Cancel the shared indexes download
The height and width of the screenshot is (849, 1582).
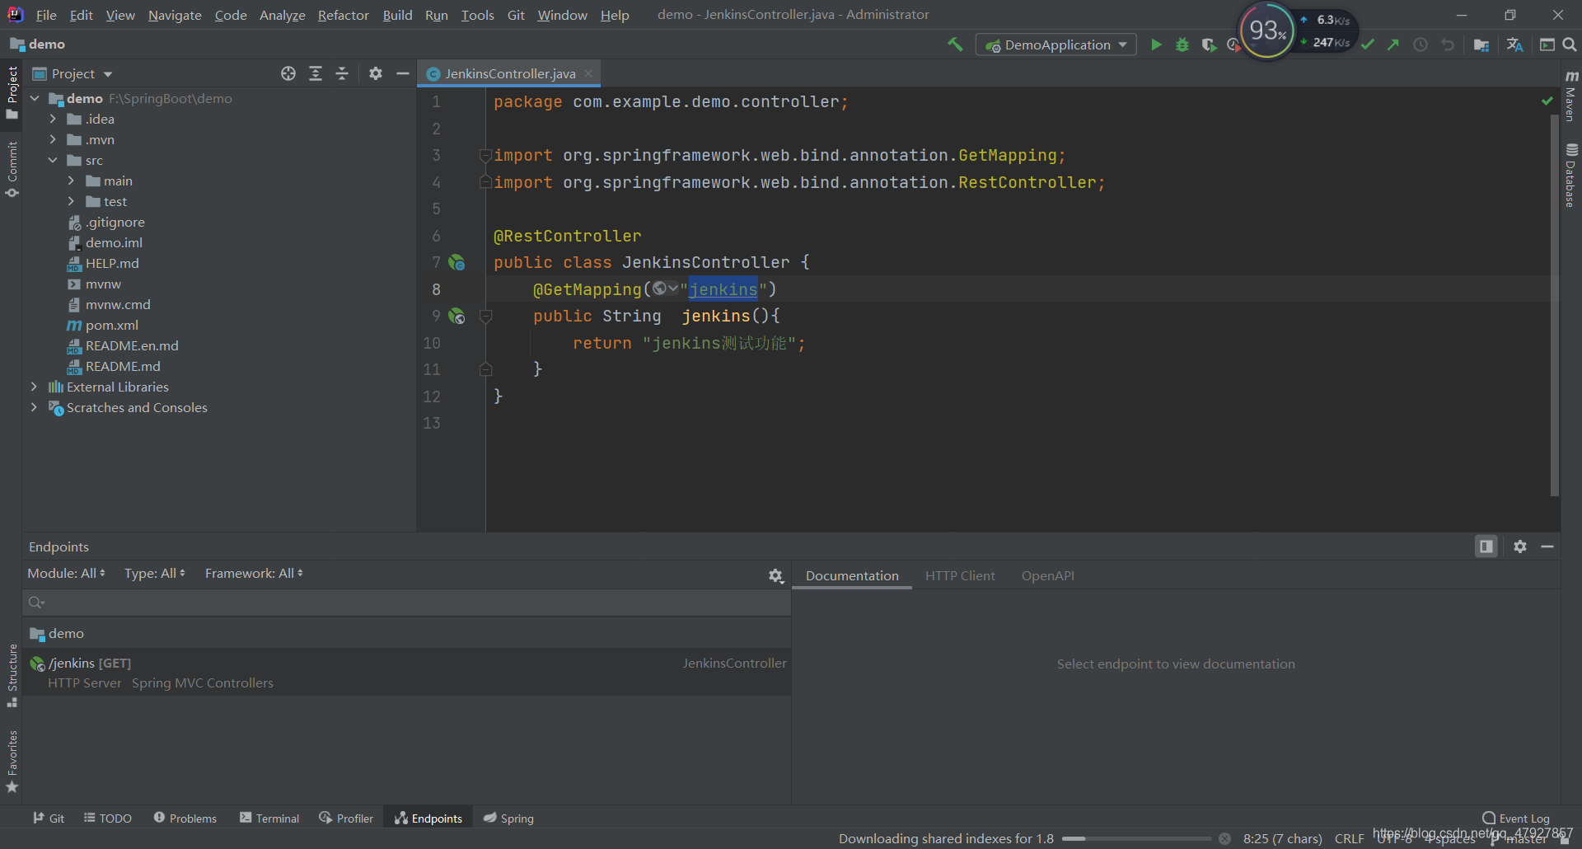(1225, 839)
